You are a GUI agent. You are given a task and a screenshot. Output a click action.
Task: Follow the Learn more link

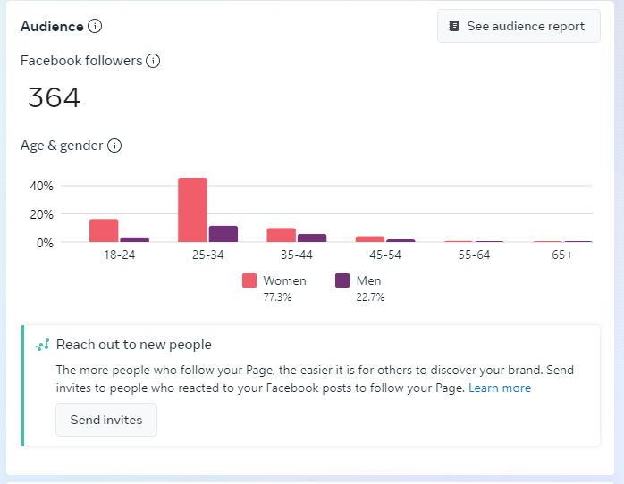click(499, 388)
